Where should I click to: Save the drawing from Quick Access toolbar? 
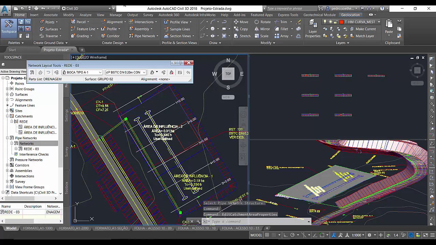click(x=30, y=8)
